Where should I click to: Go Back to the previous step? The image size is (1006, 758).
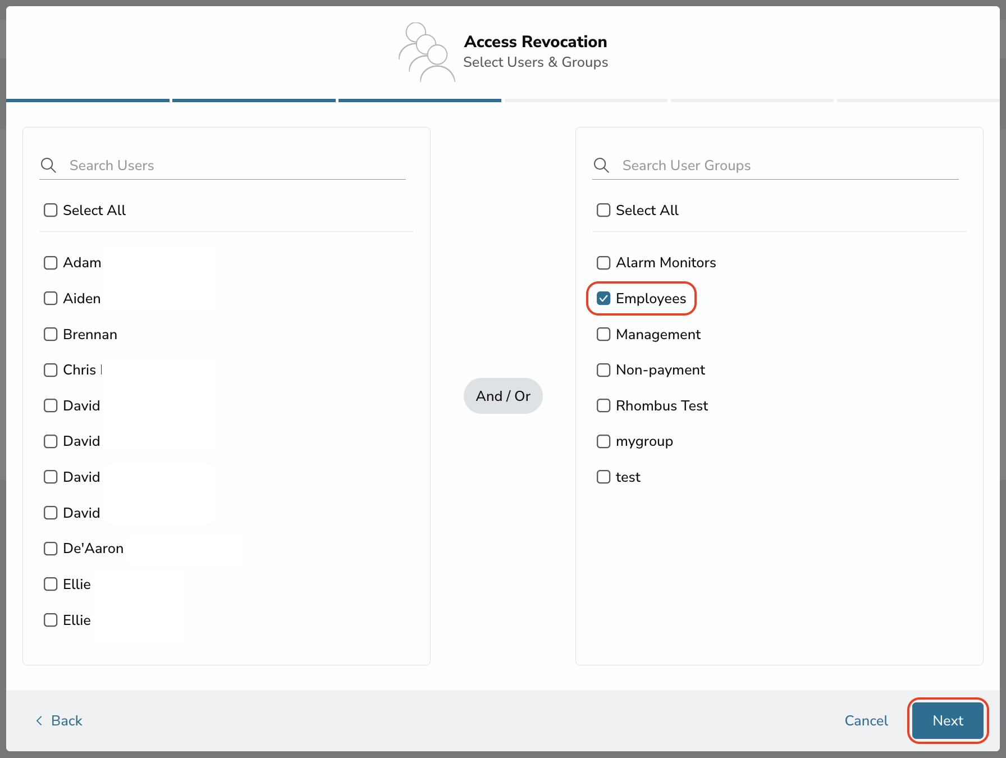click(x=59, y=720)
